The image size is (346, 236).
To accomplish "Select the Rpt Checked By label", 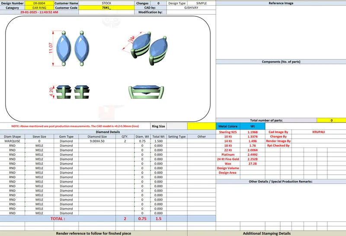I will (278, 145).
